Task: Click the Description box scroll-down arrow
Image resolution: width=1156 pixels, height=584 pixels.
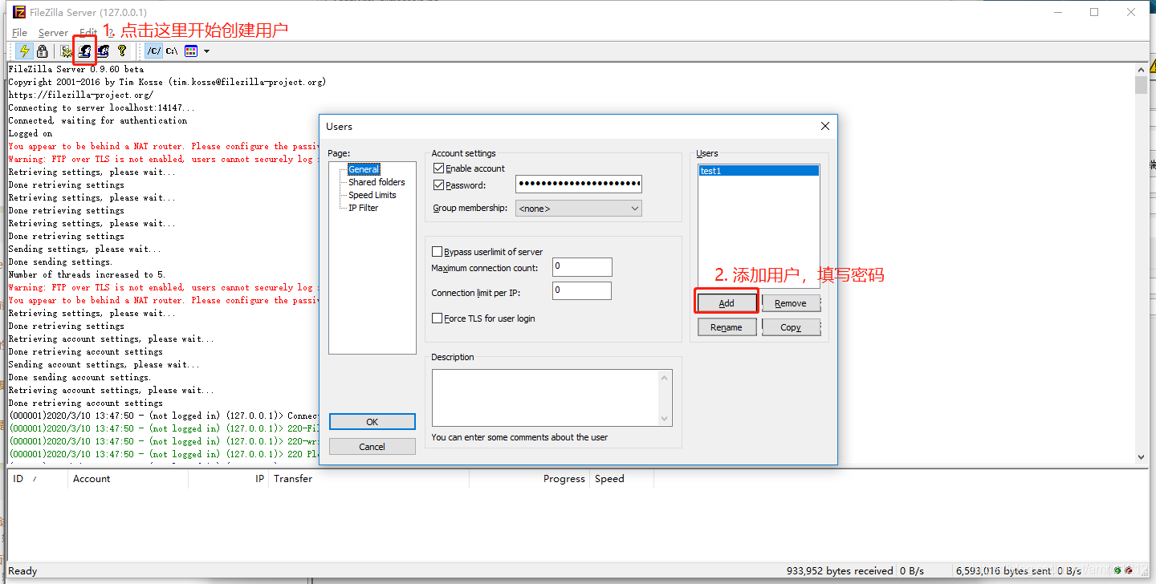Action: (x=664, y=419)
